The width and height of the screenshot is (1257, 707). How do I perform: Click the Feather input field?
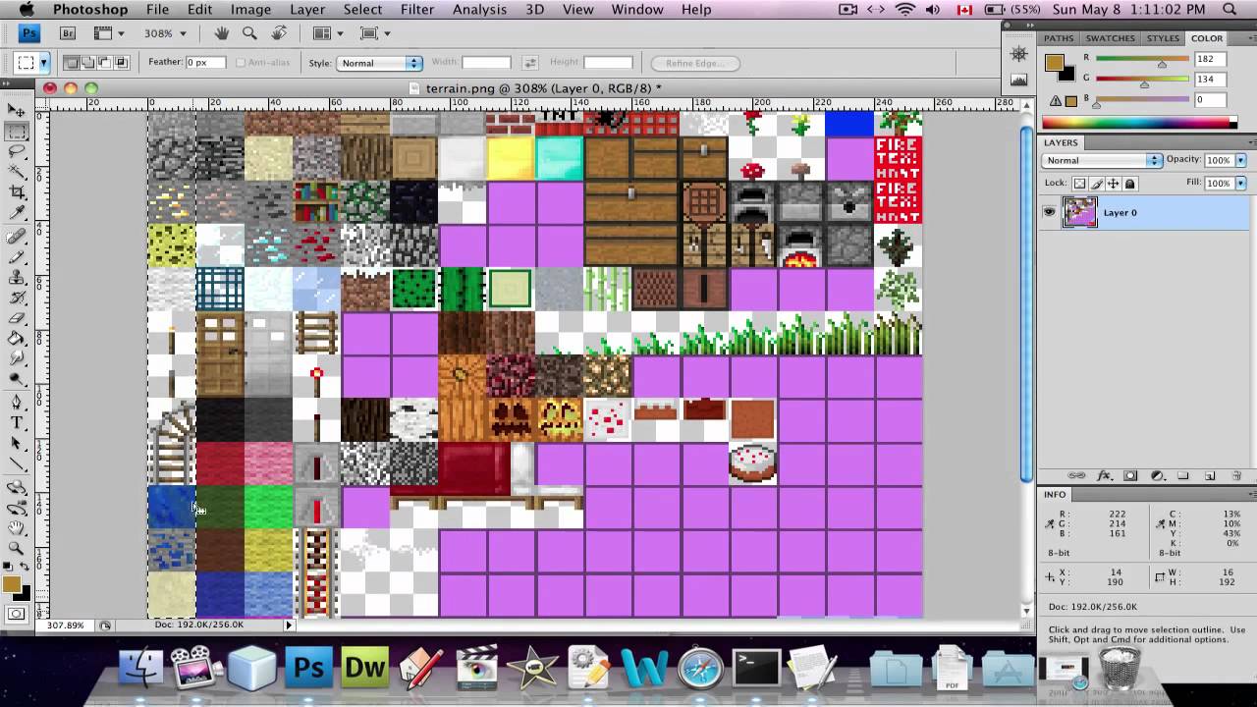(x=208, y=62)
